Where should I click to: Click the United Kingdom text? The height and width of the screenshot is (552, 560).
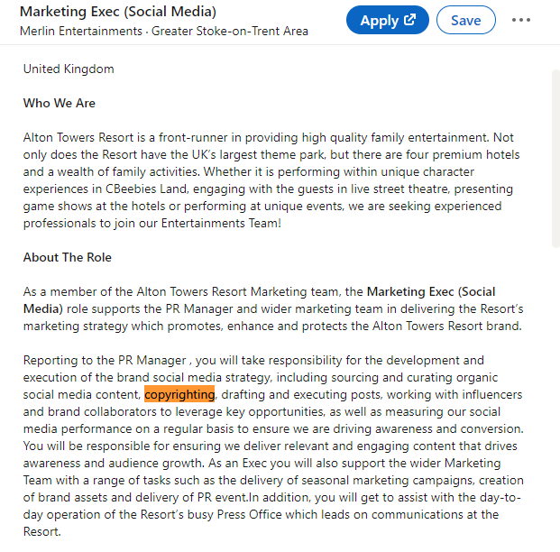pyautogui.click(x=69, y=69)
